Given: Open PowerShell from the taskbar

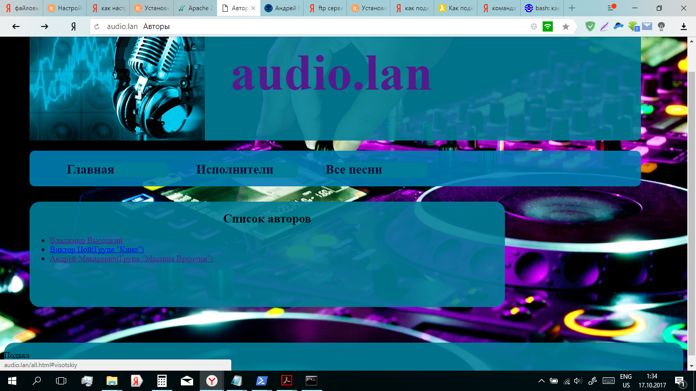Looking at the screenshot, I should 262,381.
